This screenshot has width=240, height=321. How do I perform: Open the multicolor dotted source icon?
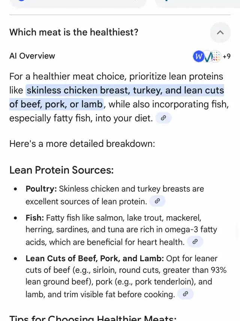tap(216, 56)
